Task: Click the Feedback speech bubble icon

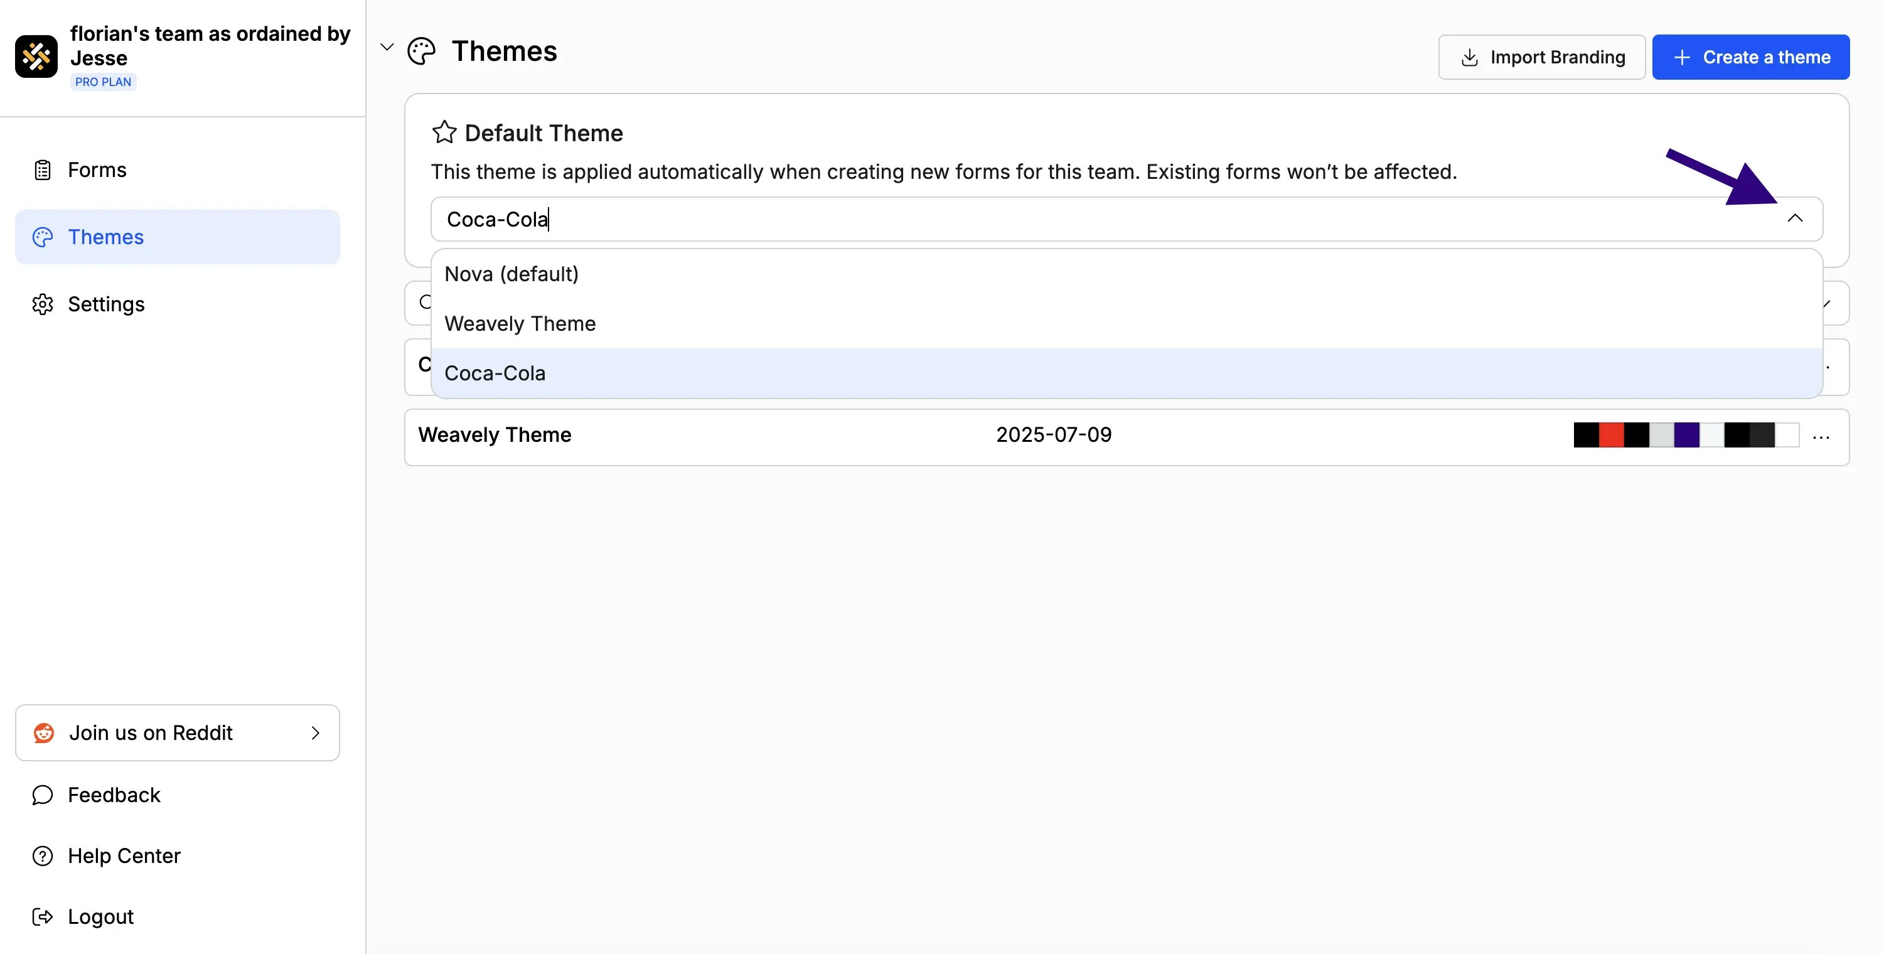Action: tap(41, 795)
